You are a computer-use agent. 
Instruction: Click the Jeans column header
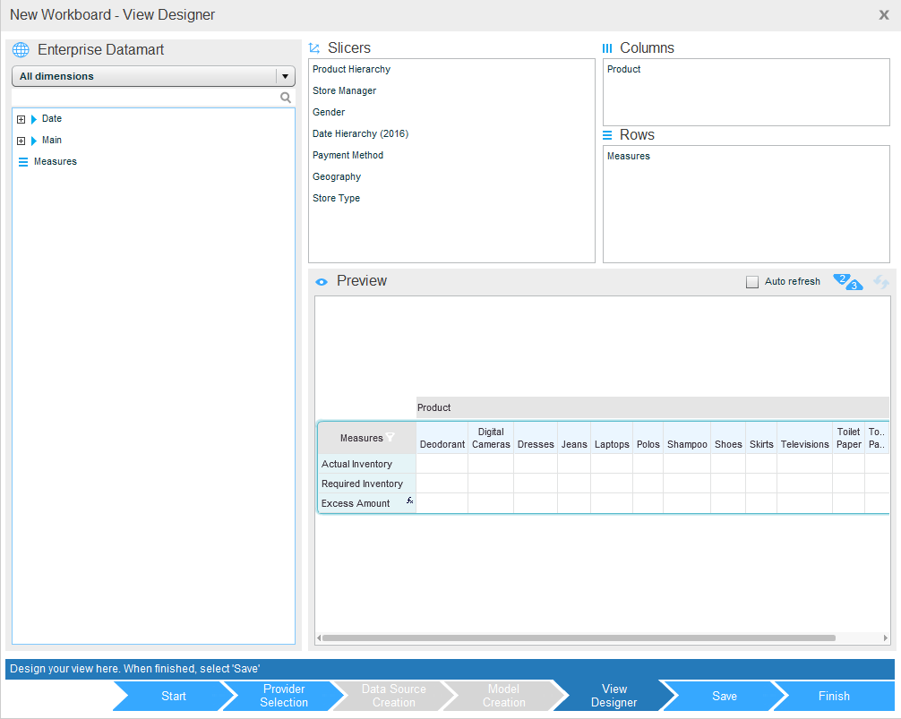pos(574,438)
